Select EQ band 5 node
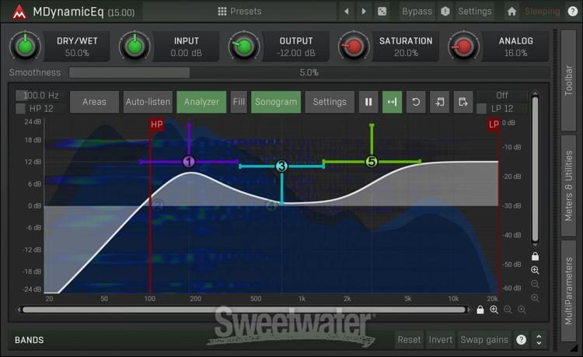Viewport: 583px width, 357px height. point(372,162)
